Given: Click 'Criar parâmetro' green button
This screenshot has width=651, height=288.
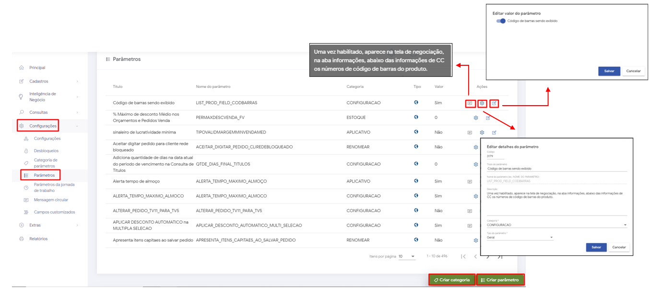Looking at the screenshot, I should pos(500,280).
